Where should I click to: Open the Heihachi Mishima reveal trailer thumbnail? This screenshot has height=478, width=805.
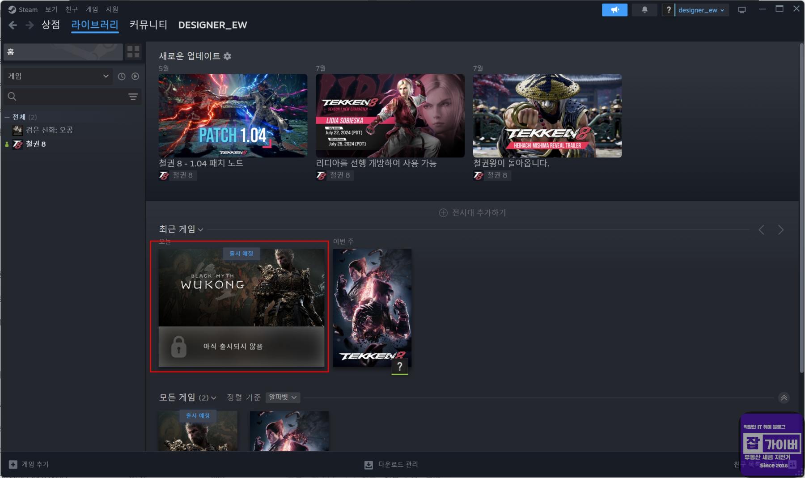point(547,115)
